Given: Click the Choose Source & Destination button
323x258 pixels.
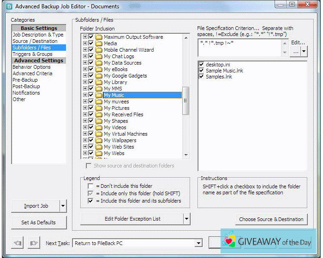Looking at the screenshot, I should 271,219.
